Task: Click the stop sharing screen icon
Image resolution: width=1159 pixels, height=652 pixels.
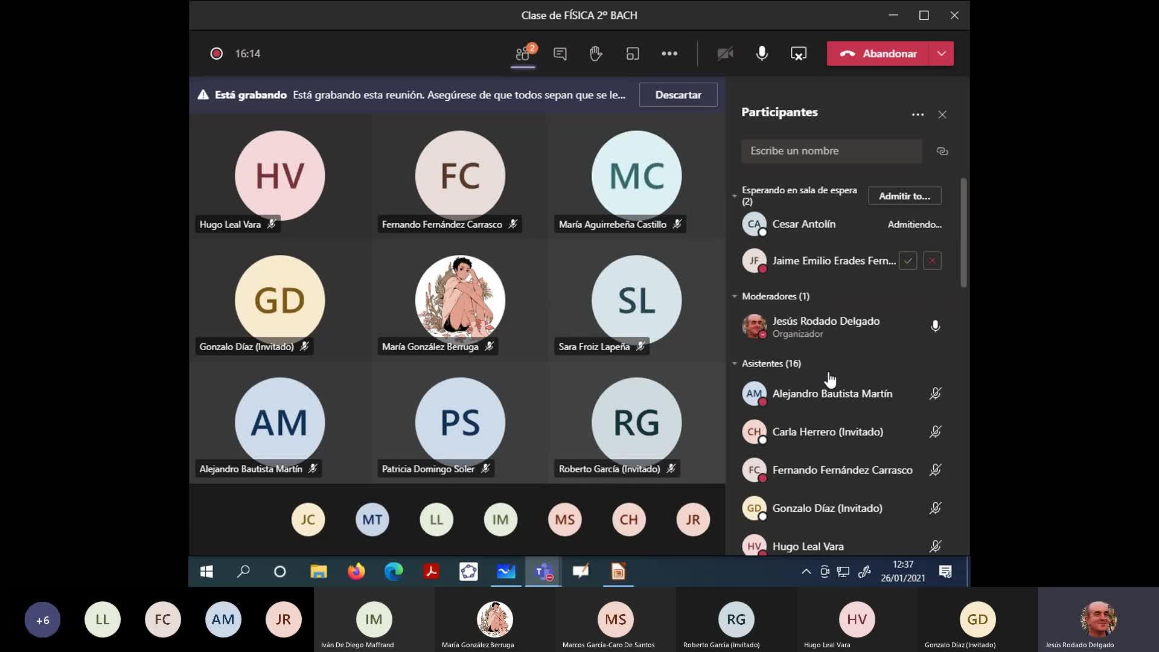Action: (798, 54)
